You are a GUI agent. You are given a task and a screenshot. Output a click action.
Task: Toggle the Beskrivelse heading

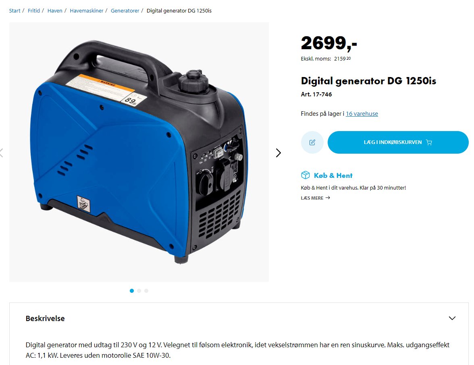click(x=45, y=319)
